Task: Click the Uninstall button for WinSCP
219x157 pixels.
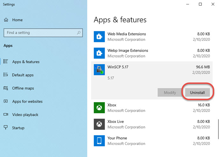Action: click(197, 93)
